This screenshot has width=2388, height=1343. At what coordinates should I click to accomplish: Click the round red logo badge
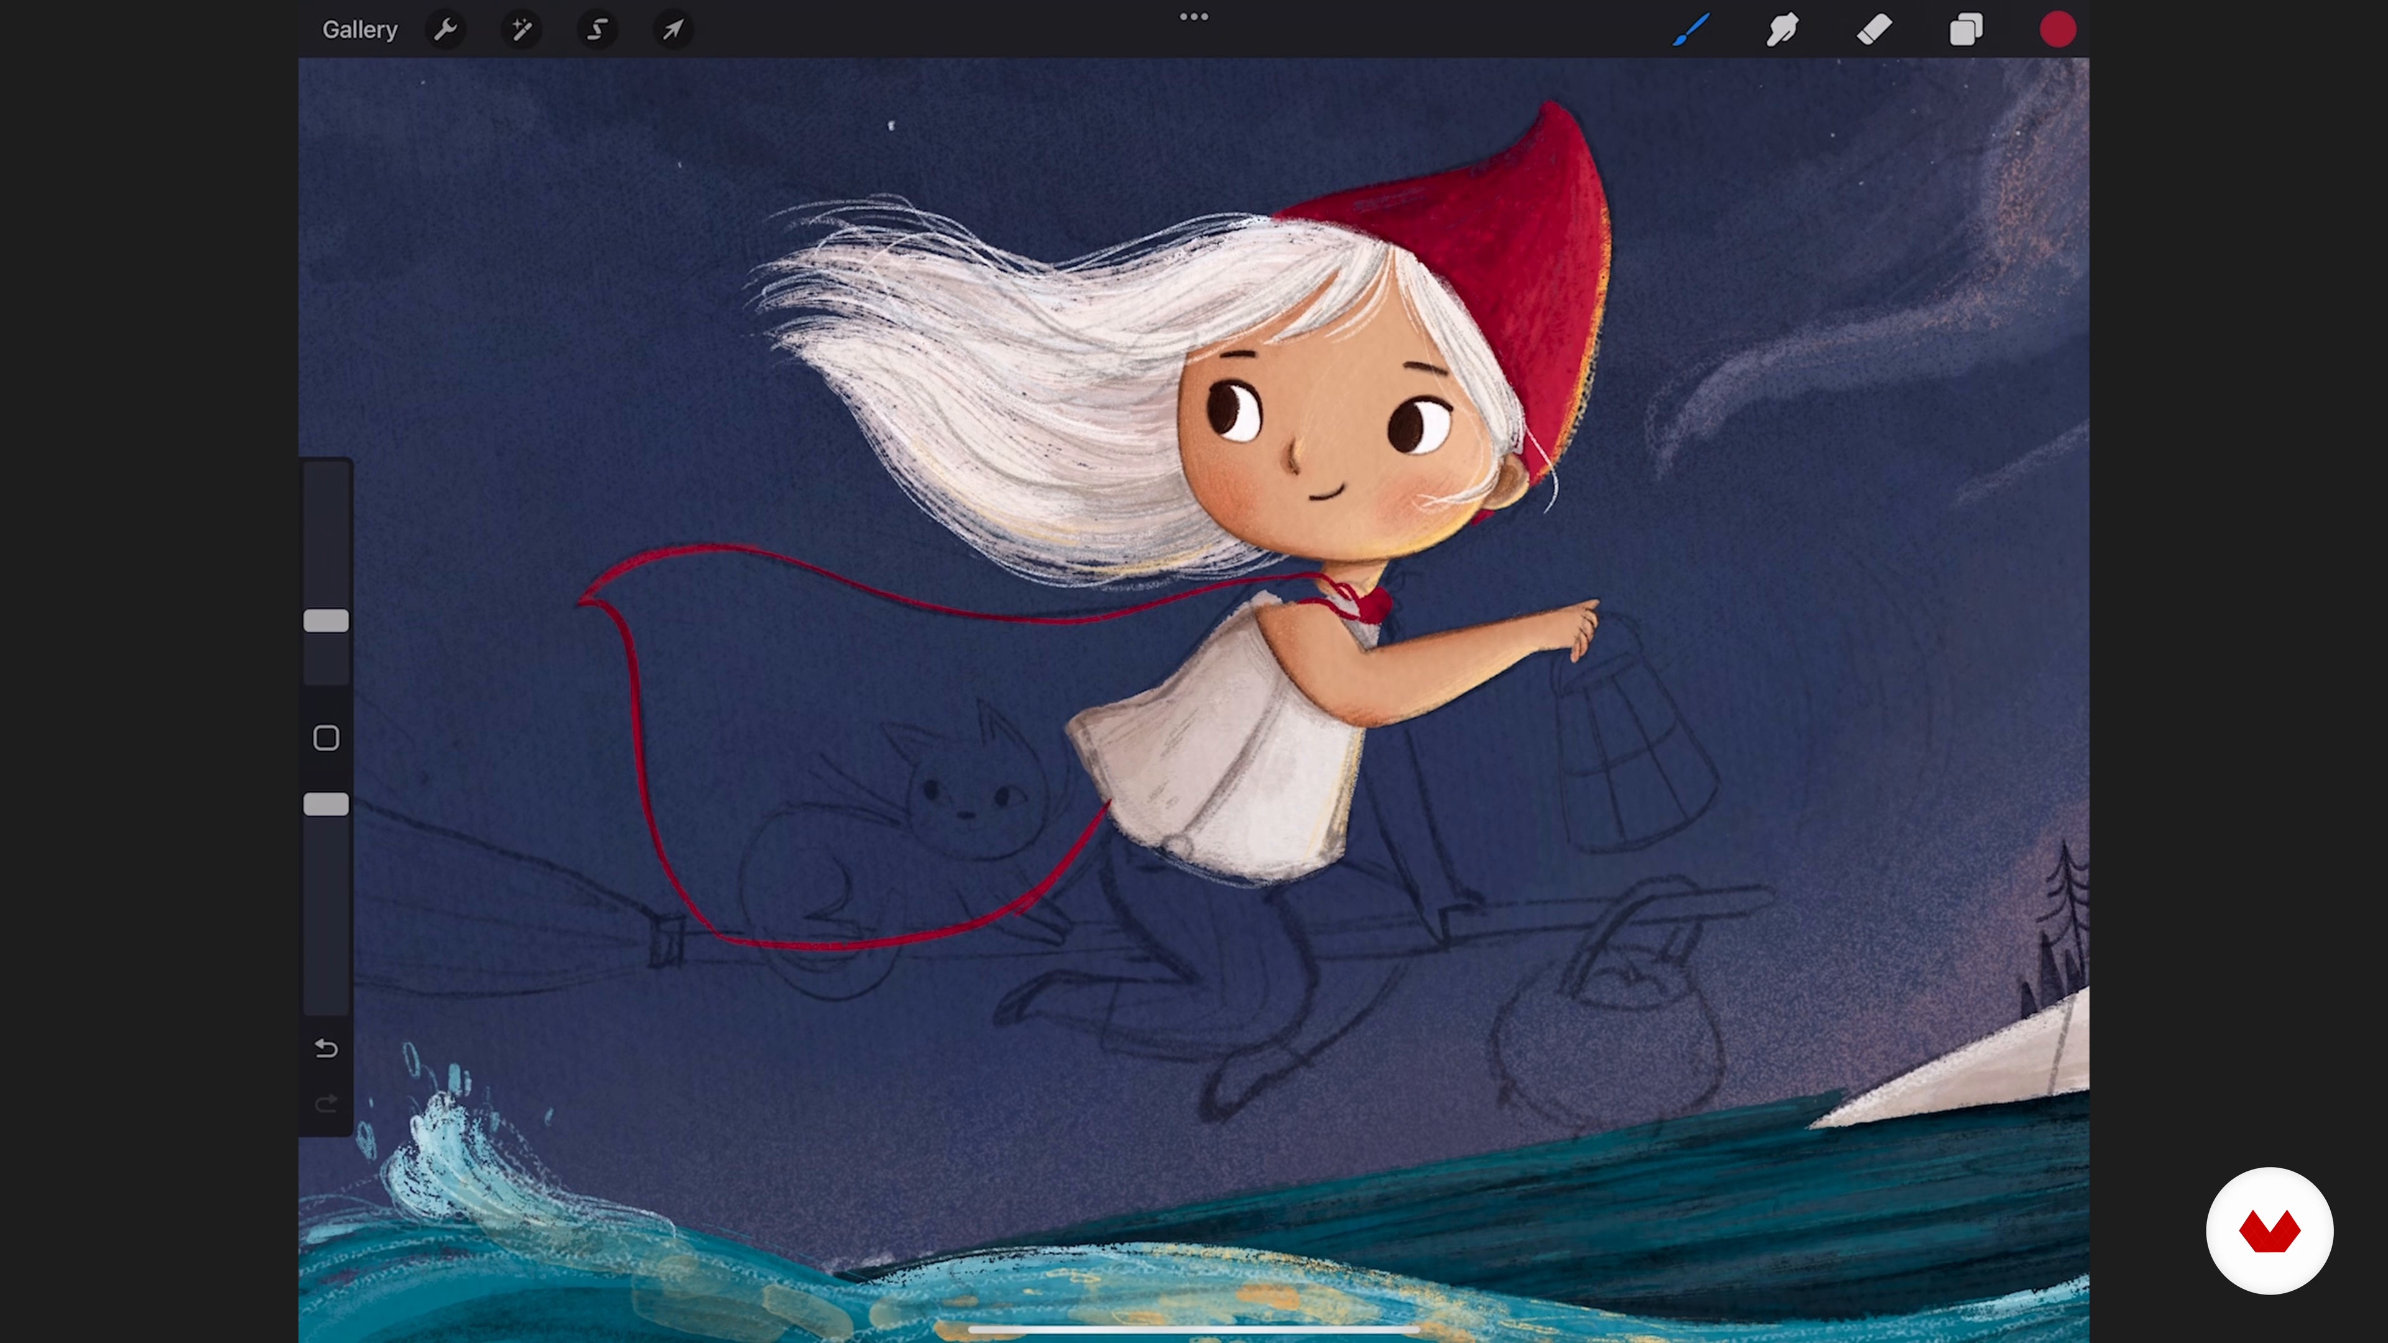2269,1231
